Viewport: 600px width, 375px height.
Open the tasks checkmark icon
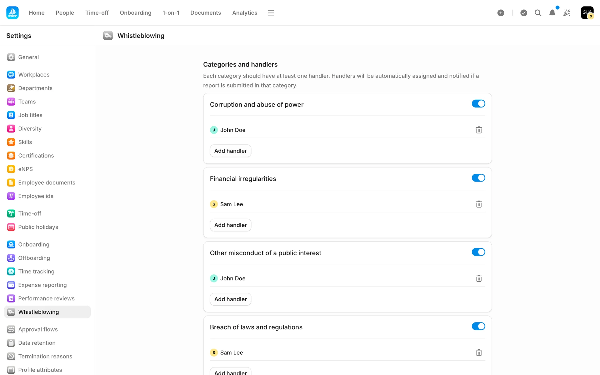[524, 13]
